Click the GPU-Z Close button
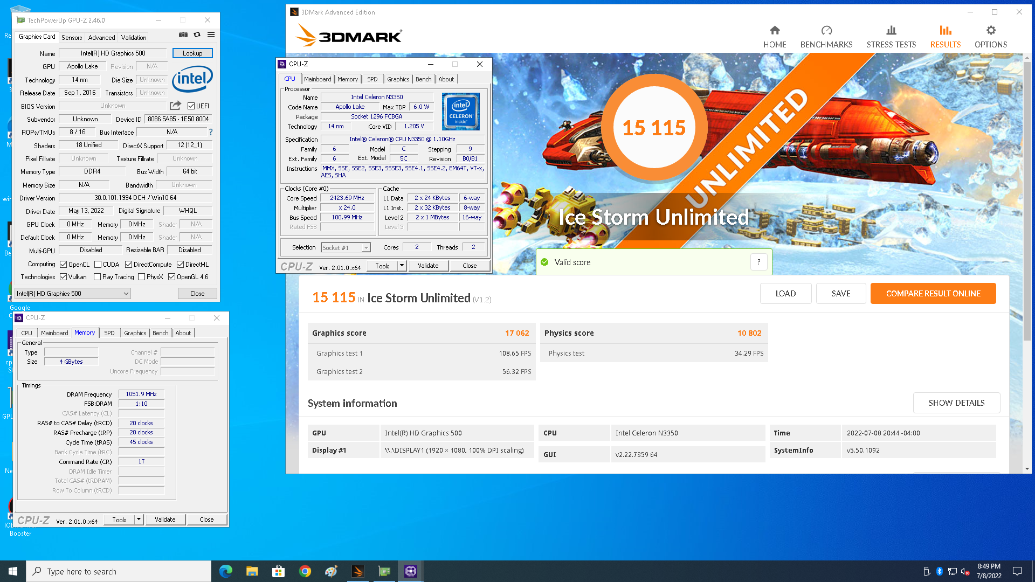This screenshot has height=582, width=1035. click(x=197, y=294)
